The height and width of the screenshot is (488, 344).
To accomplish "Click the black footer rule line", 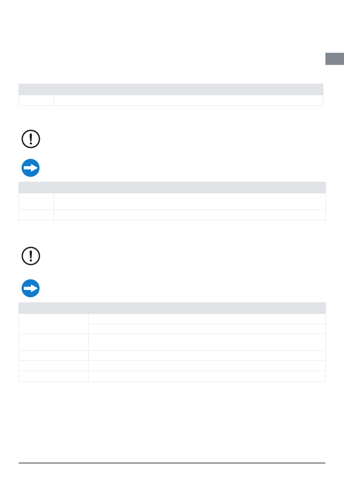I will tap(172, 463).
